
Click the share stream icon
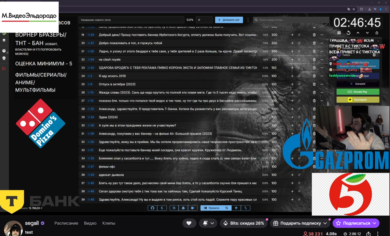(368, 234)
